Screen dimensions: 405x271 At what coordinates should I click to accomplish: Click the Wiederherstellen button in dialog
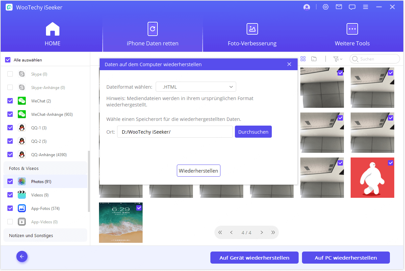tap(198, 171)
